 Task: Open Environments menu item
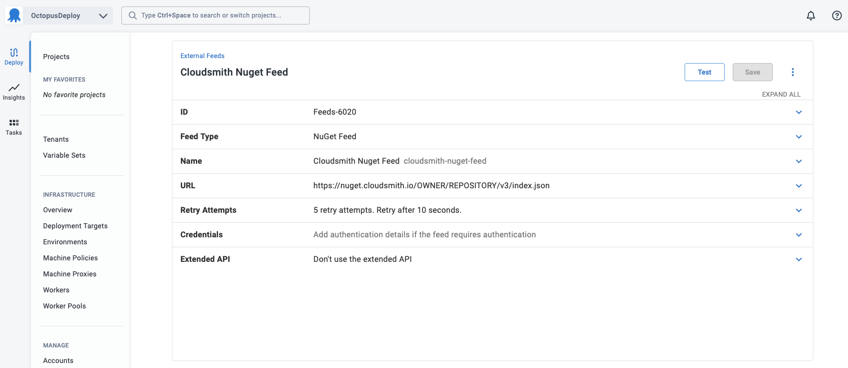pos(65,242)
